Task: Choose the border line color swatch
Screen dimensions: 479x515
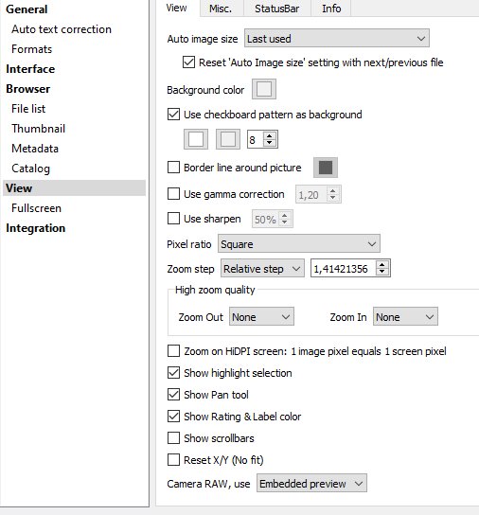Action: pos(326,168)
